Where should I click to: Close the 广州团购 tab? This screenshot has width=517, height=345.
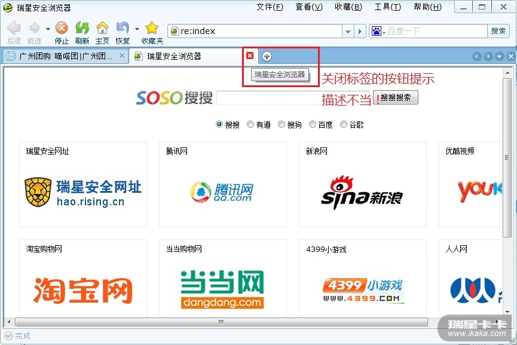point(122,56)
